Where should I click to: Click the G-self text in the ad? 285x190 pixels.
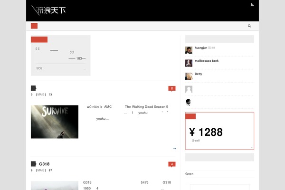[x=196, y=141]
